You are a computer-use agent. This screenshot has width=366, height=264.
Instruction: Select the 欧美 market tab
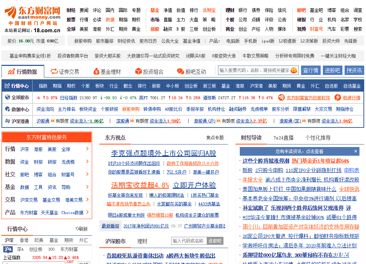(39, 240)
